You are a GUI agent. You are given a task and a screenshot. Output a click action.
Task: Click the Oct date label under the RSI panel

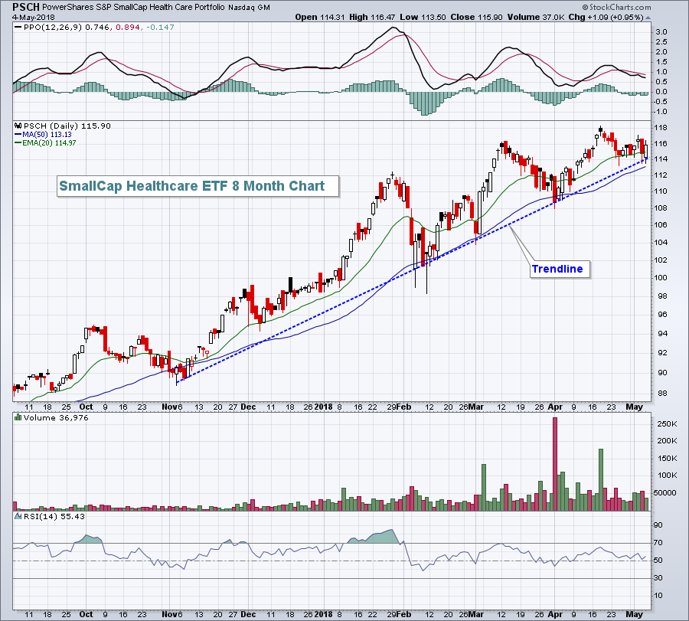tap(86, 614)
